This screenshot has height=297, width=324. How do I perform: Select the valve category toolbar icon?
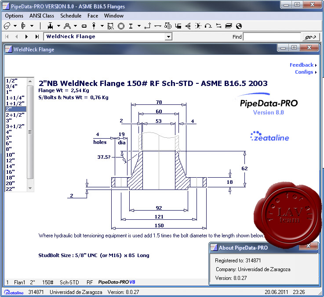click(50, 26)
